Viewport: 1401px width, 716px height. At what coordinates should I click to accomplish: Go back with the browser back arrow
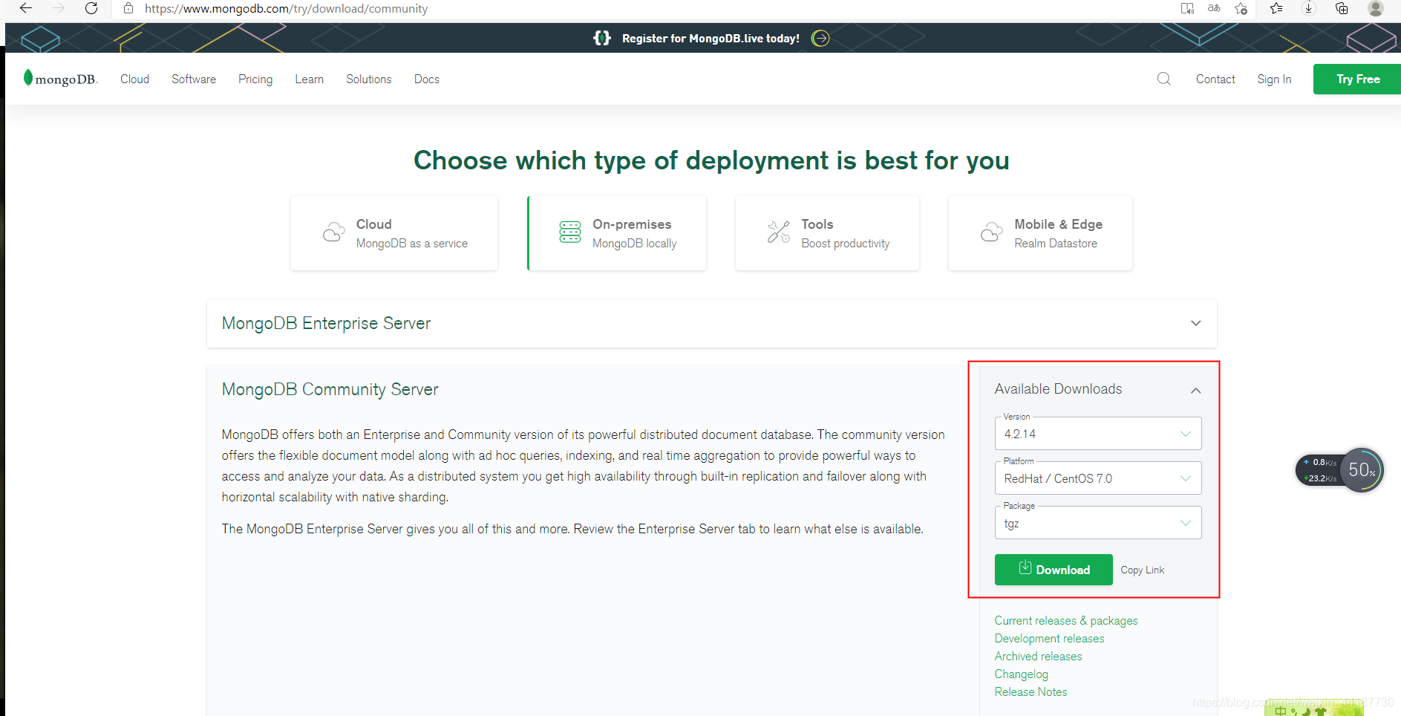click(26, 8)
